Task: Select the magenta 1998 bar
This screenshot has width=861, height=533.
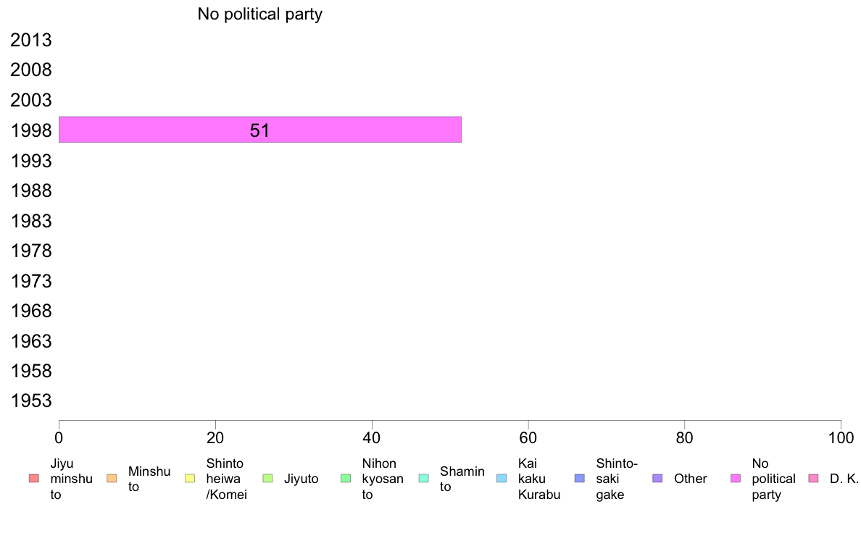Action: 260,130
